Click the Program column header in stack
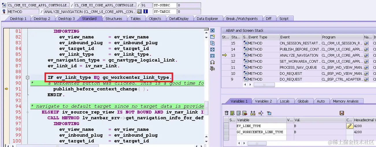The height and width of the screenshot is (147, 376). pos(342,37)
